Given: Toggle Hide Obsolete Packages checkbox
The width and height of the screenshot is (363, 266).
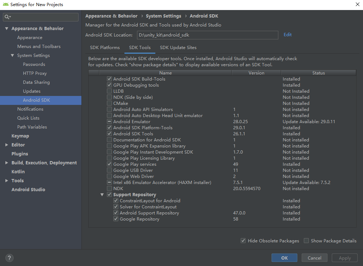Looking at the screenshot, I should 243,241.
